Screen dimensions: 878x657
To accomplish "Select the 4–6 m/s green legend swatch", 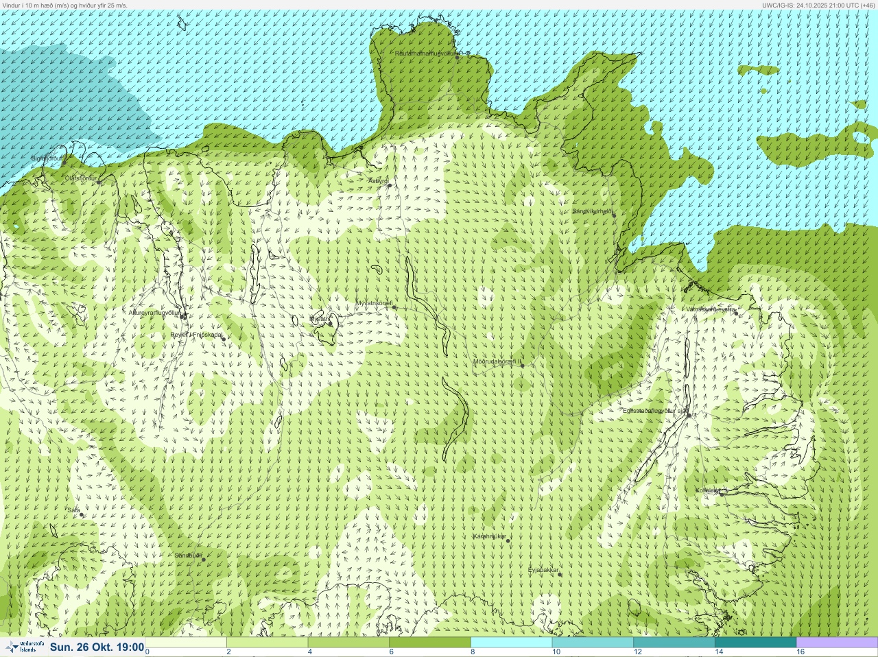I will click(349, 643).
